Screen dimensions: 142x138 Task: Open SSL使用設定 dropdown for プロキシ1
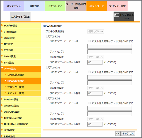pos(96,57)
